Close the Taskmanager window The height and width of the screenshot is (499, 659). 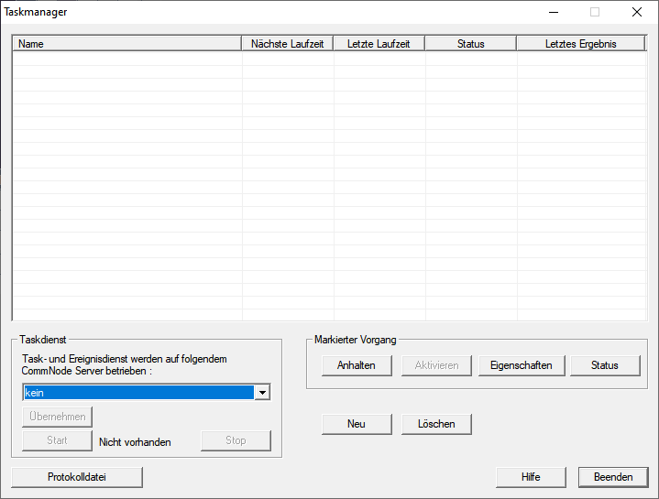tap(636, 12)
